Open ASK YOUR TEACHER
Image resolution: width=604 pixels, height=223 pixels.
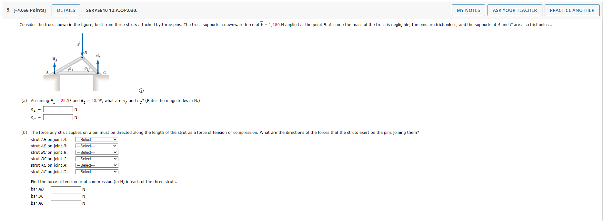coord(515,10)
